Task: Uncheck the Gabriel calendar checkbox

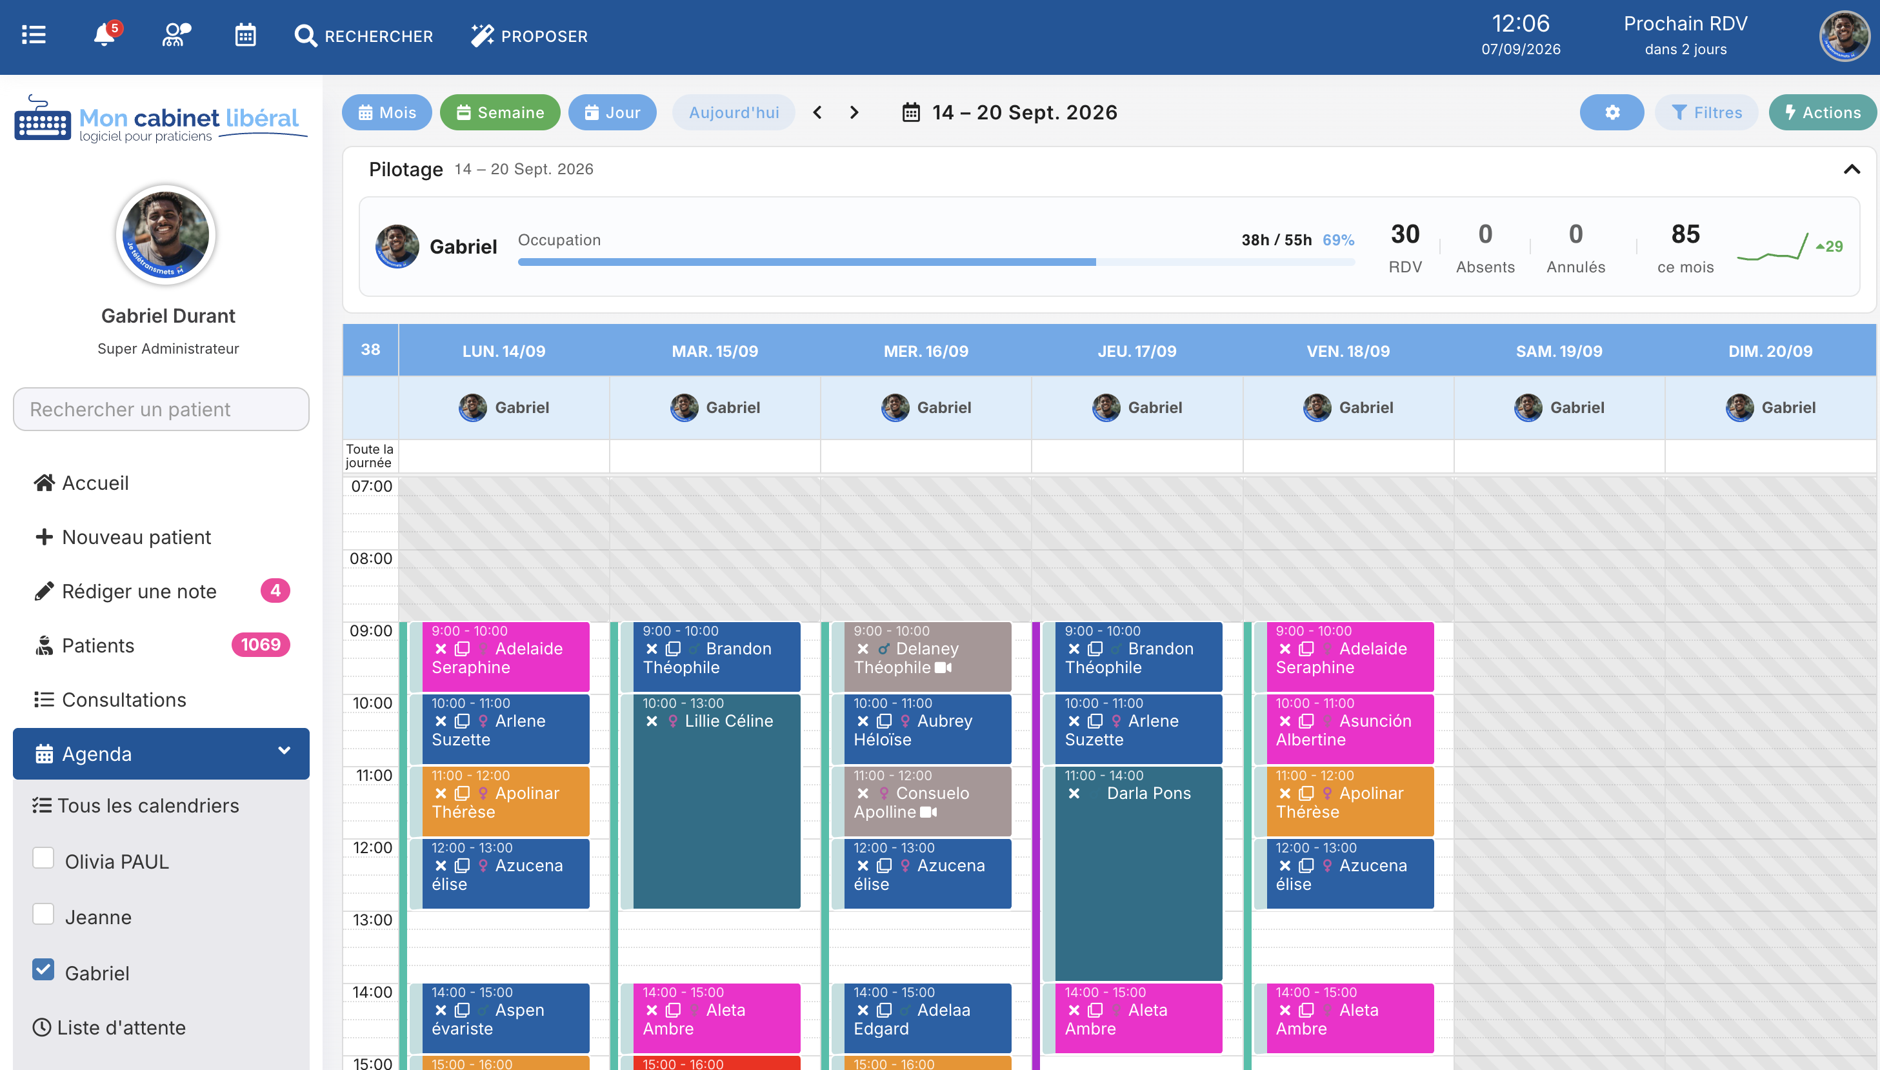Action: pos(43,970)
